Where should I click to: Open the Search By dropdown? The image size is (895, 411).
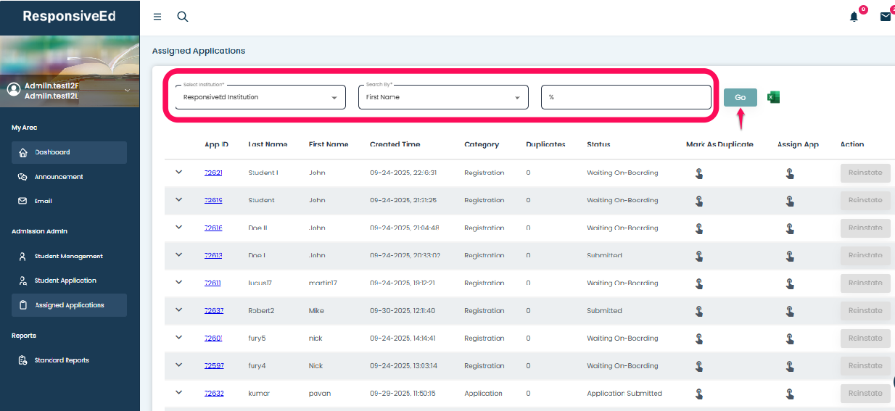[x=443, y=97]
